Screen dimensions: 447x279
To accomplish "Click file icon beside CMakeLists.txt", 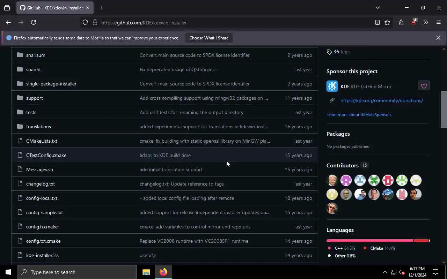I will (20, 141).
